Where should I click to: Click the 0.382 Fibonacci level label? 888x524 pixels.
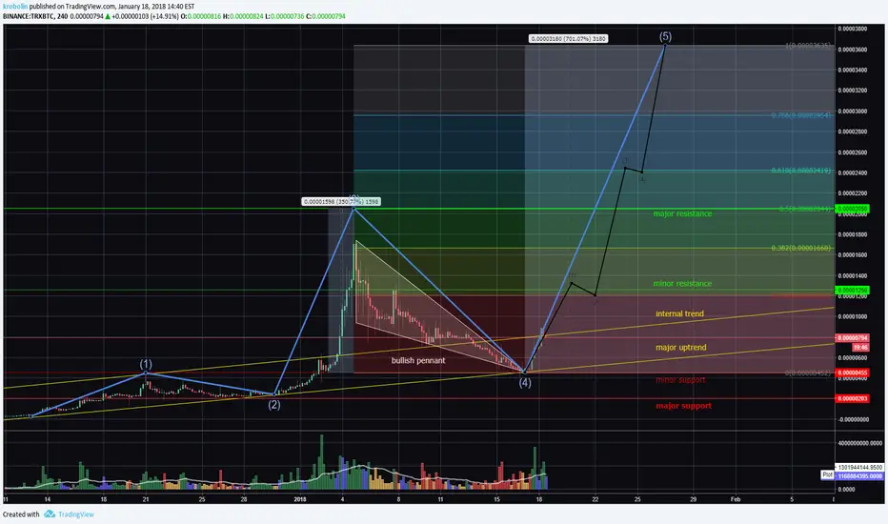coord(800,248)
